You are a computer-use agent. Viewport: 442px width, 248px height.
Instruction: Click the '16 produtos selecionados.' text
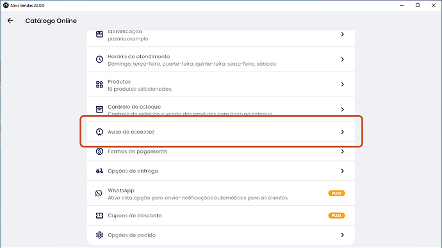(x=140, y=89)
